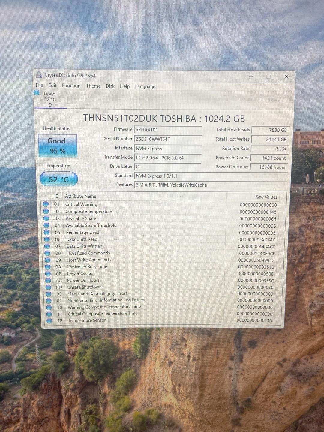Image resolution: width=324 pixels, height=432 pixels.
Task: Click the status orb beside Percentage Used
Action: pos(46,232)
